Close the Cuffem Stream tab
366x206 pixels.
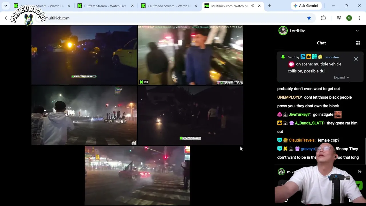(x=132, y=6)
